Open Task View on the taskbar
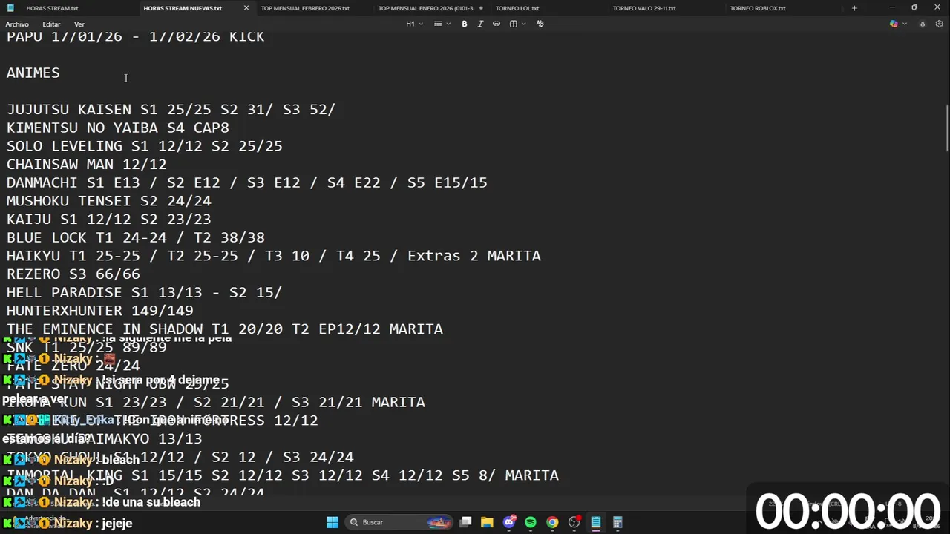This screenshot has height=534, width=950. click(465, 522)
